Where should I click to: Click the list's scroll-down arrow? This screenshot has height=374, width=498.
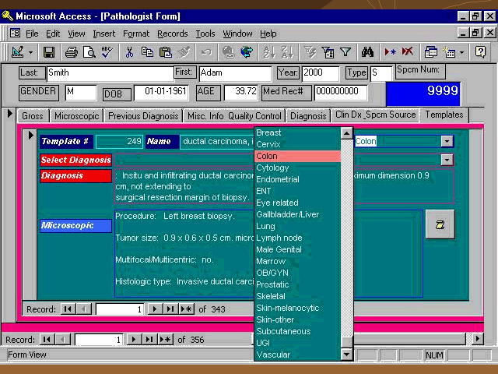pos(347,355)
